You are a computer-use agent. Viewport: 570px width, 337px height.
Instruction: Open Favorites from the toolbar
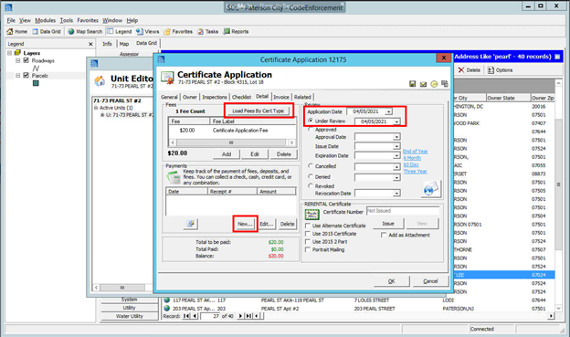(x=178, y=32)
